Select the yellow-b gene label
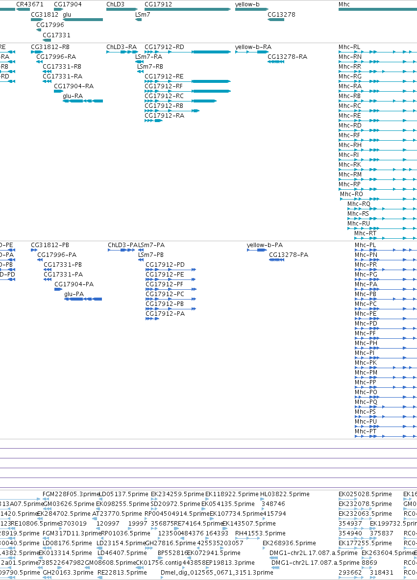Screen dimensions: 417x580 pos(247,4)
